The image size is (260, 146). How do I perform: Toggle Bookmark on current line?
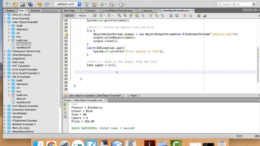click(162, 15)
